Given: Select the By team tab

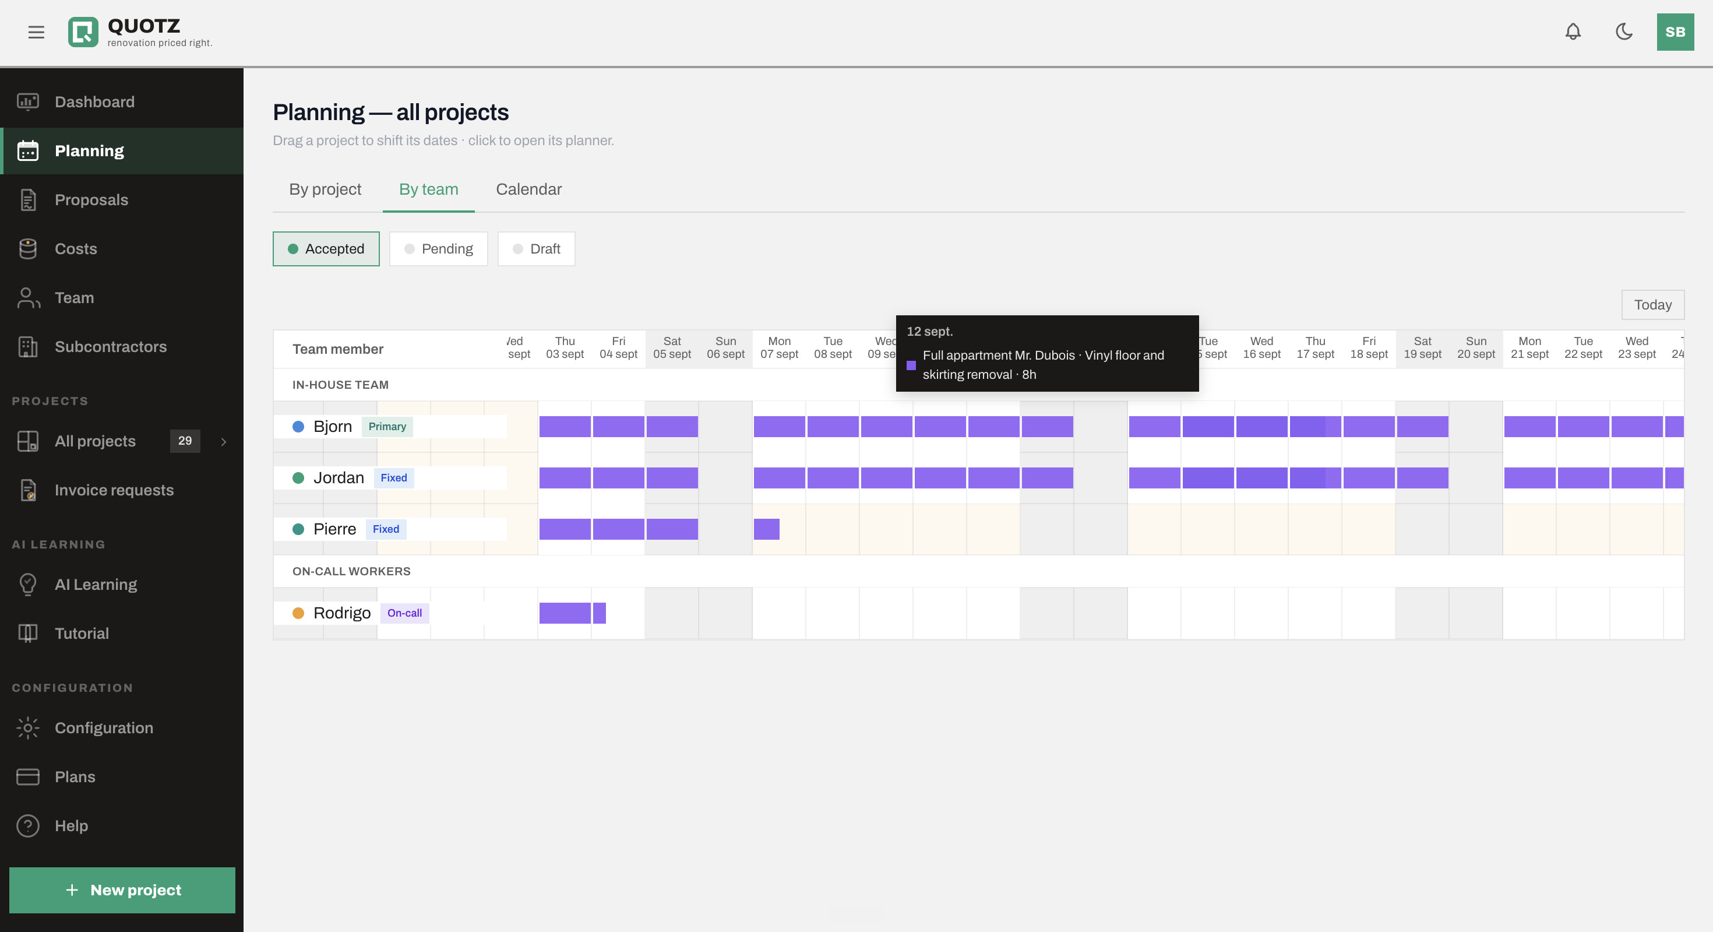Looking at the screenshot, I should pyautogui.click(x=428, y=189).
